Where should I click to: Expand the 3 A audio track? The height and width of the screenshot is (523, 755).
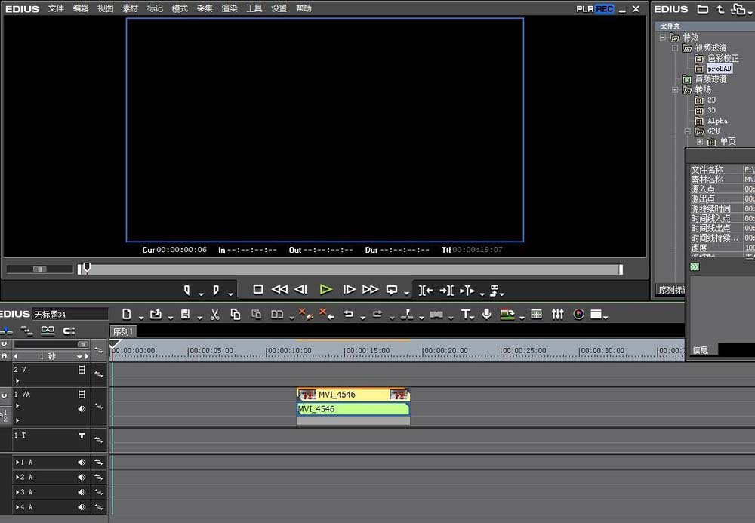point(17,492)
